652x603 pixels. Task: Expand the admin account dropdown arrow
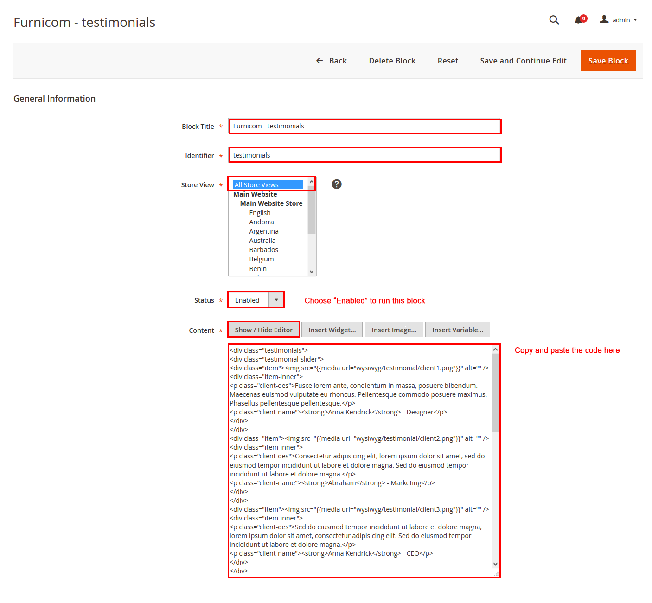pos(635,20)
